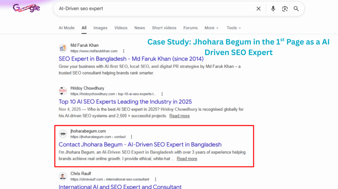
Task: Click Read more in Jhohara Begum snippet
Action: click(x=187, y=159)
